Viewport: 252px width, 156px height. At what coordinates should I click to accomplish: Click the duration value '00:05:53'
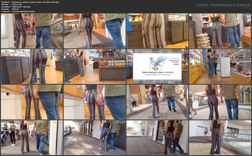pos(16,9)
